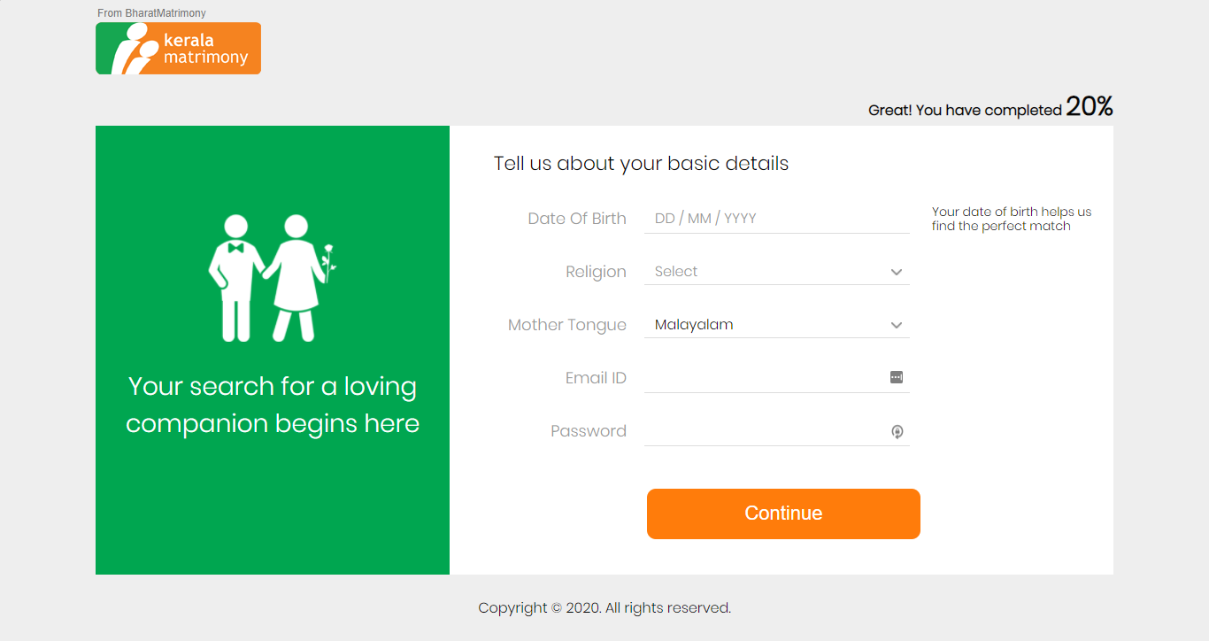Screen dimensions: 1209x641
Task: Click the Date Of Birth label
Action: tap(576, 219)
